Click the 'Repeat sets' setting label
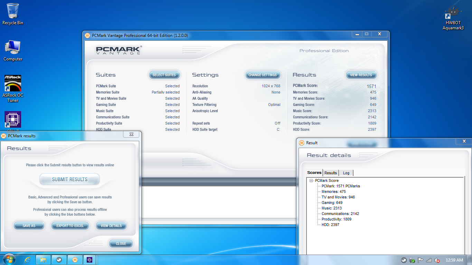The image size is (472, 265). coord(201,123)
